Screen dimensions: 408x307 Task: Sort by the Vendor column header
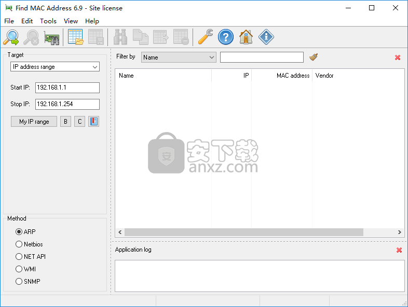click(x=358, y=76)
